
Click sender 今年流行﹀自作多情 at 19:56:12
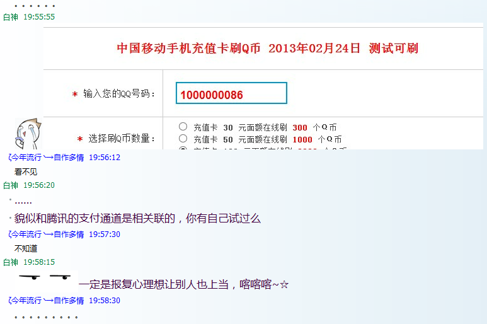coord(46,158)
